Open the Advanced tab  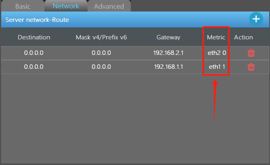[109, 6]
